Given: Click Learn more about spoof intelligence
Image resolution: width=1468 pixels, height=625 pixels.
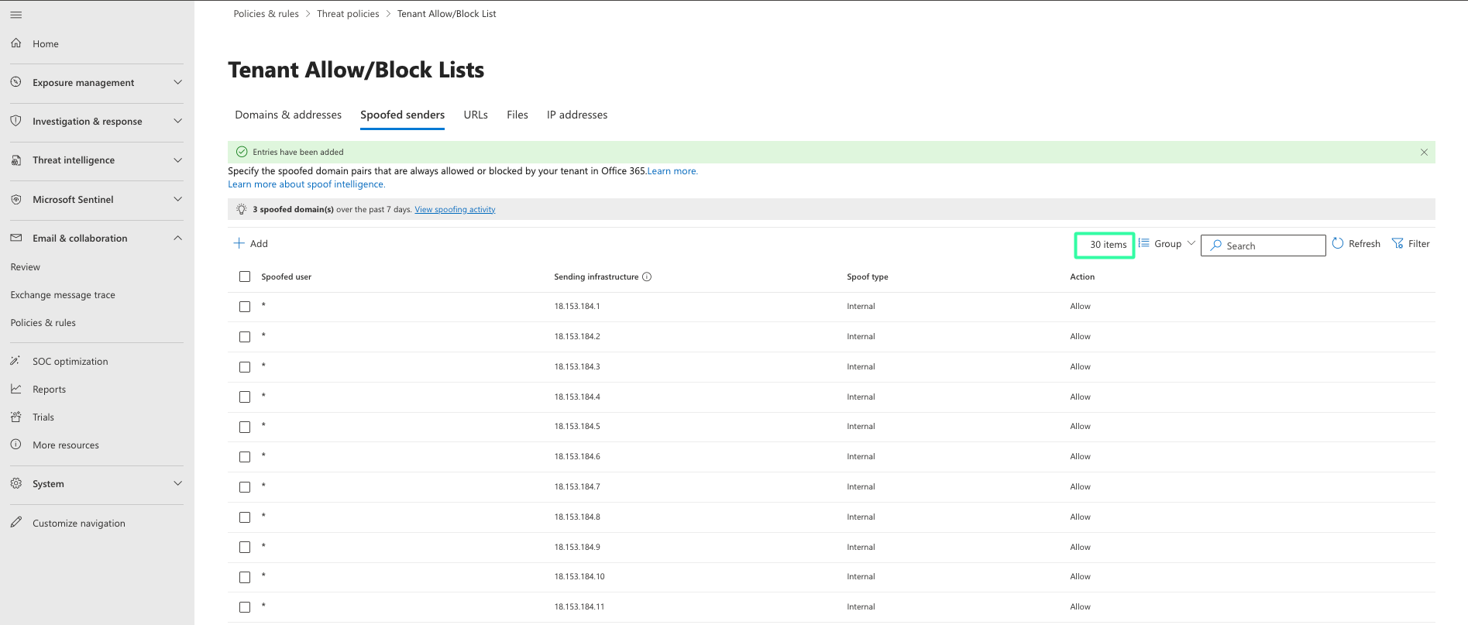Looking at the screenshot, I should click(306, 184).
